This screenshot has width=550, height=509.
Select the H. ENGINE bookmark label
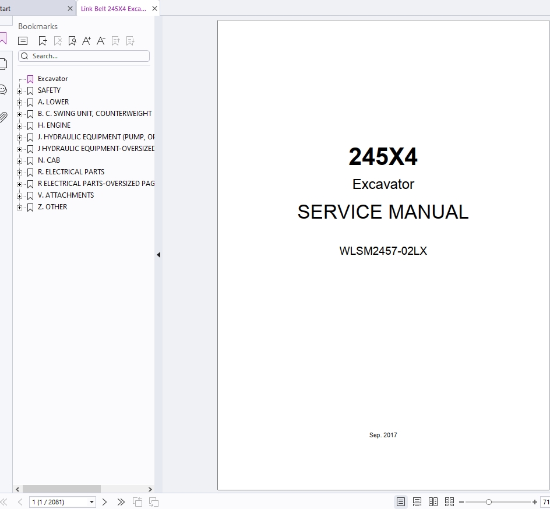pyautogui.click(x=54, y=125)
